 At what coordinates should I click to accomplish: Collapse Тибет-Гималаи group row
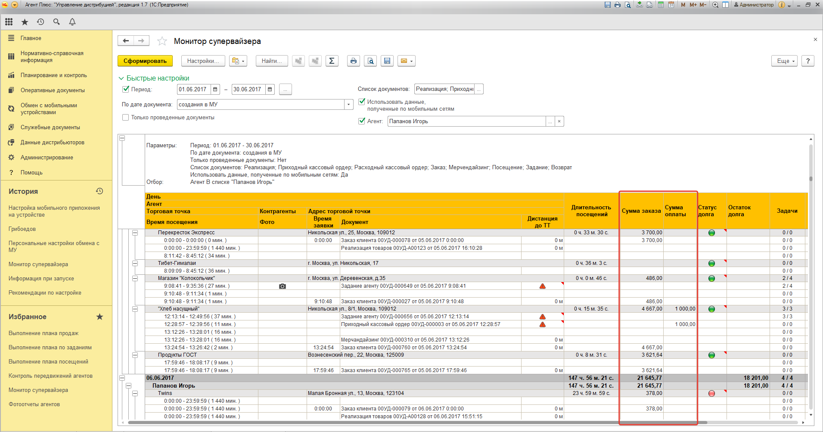tap(135, 263)
